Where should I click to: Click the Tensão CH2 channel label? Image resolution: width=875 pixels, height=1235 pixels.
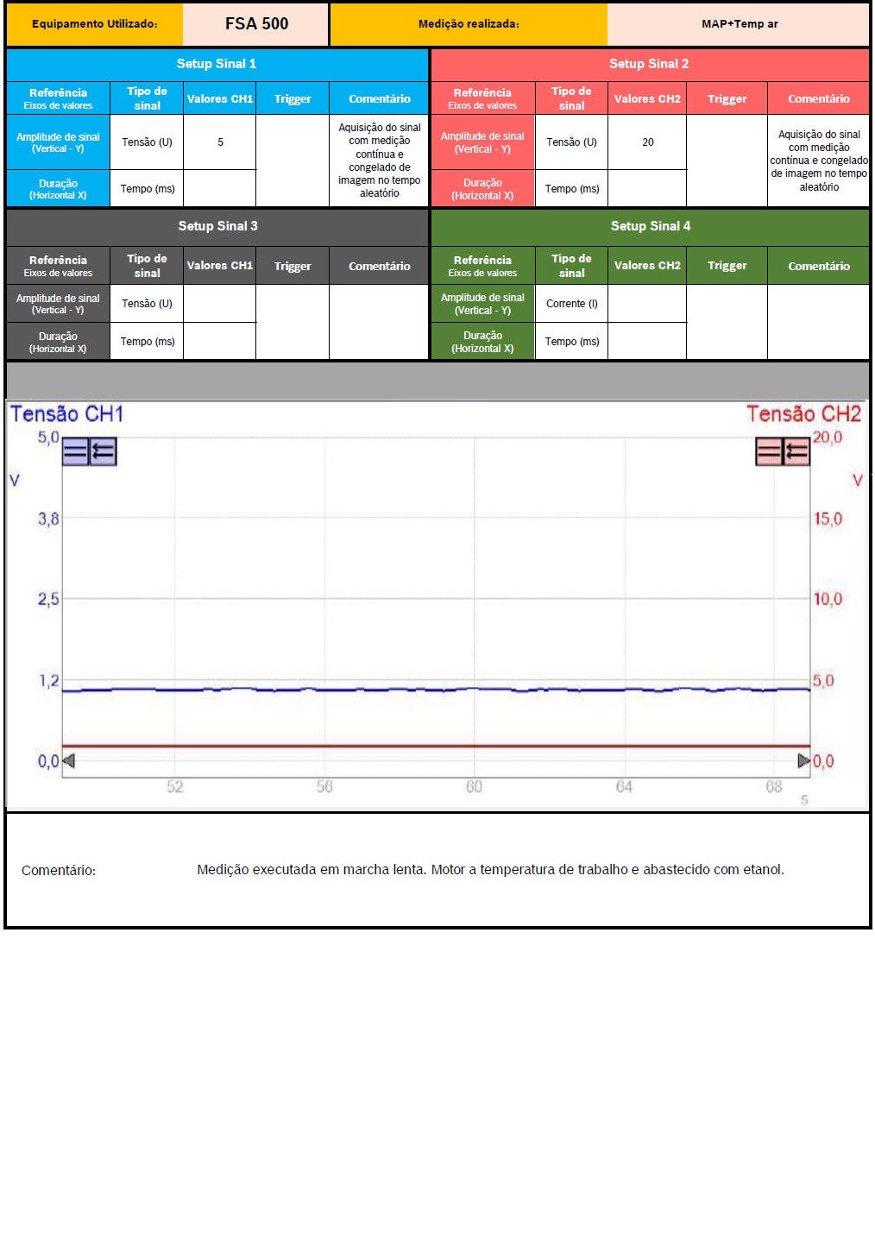coord(803,414)
